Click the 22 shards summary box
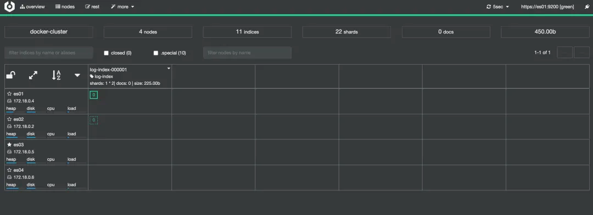 pos(346,32)
